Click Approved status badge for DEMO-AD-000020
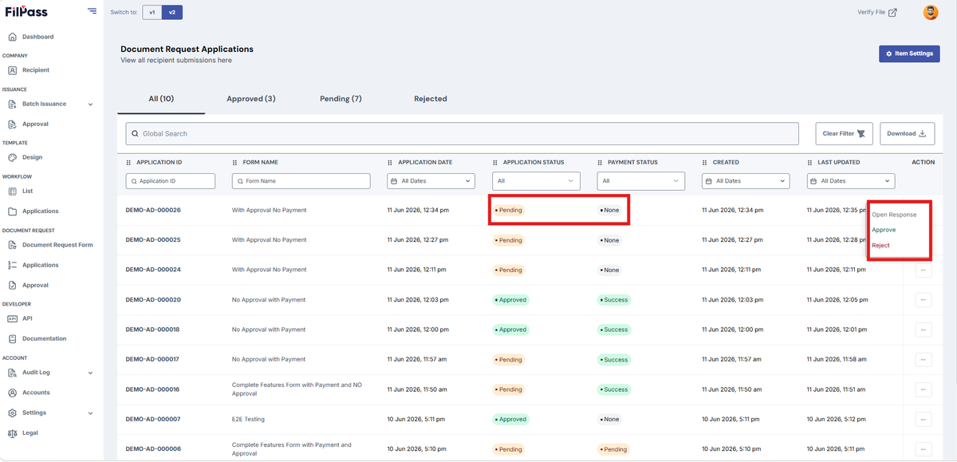The image size is (957, 462). (510, 300)
